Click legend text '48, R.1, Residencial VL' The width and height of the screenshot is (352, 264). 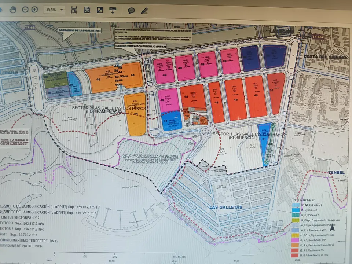(312, 250)
